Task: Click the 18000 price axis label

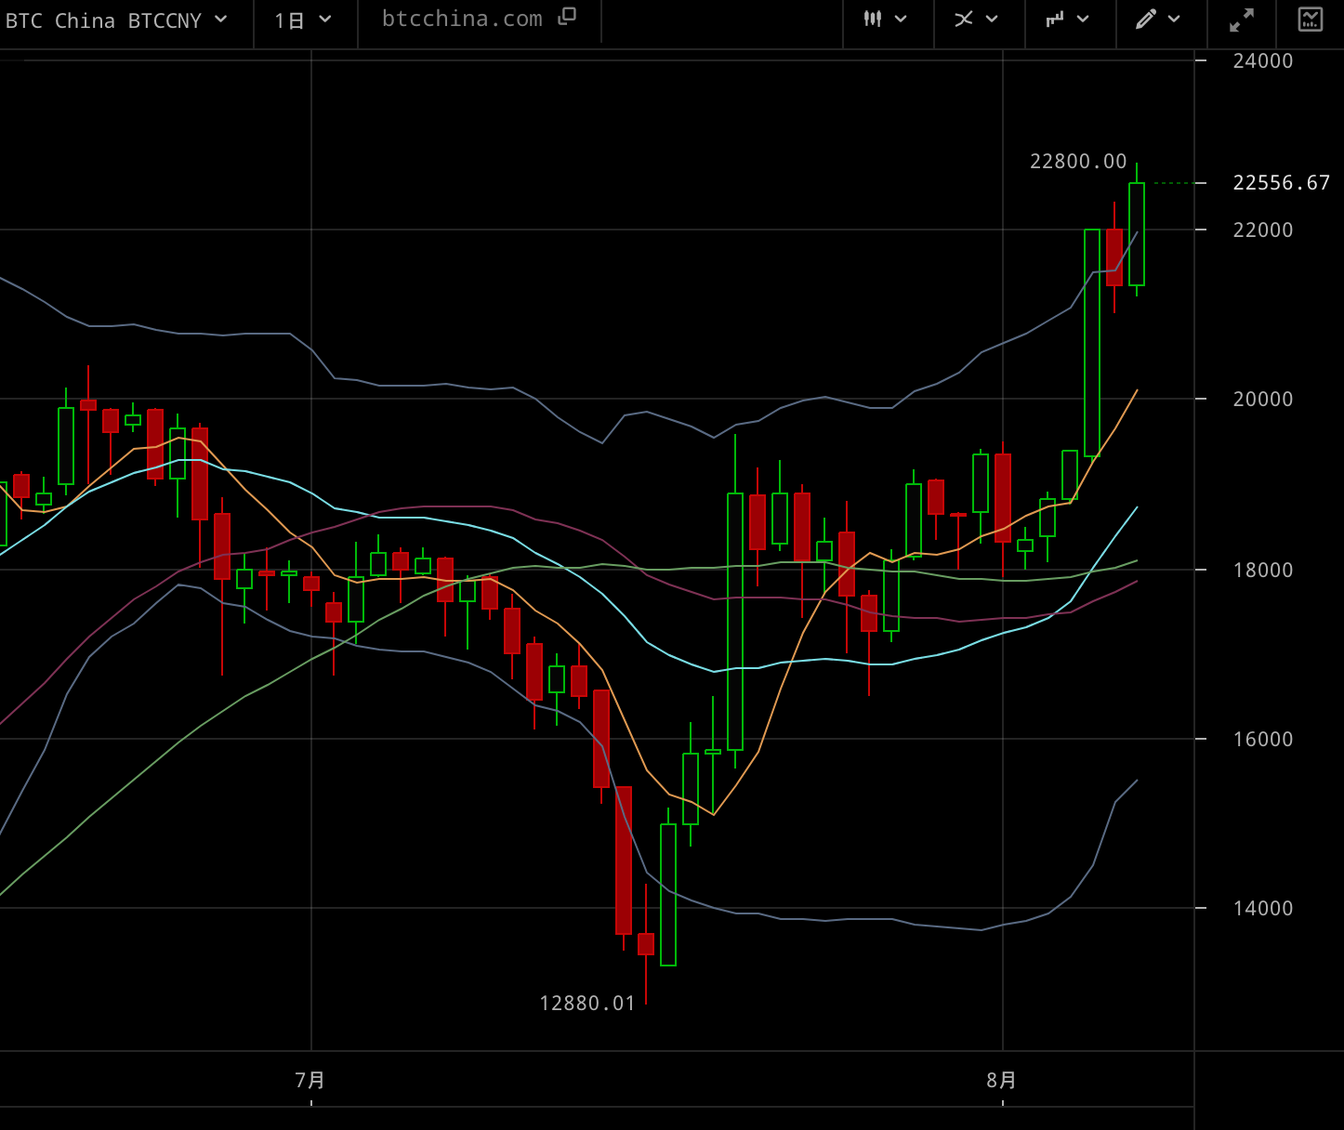Action: 1263,571
